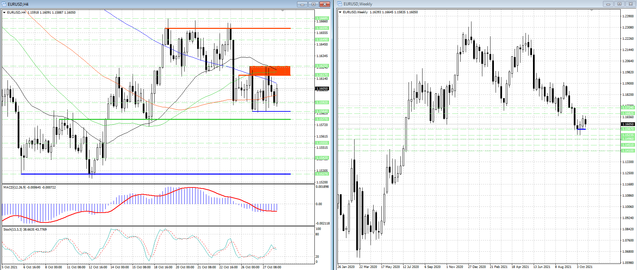Click the green 1.15555 level label
Viewport: 637px width, 270px height.
(322, 143)
